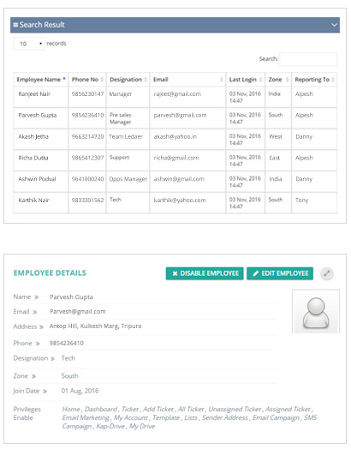Screen dimensions: 351x455
Task: Select the Parvesh Gupta table row
Action: pyautogui.click(x=175, y=118)
